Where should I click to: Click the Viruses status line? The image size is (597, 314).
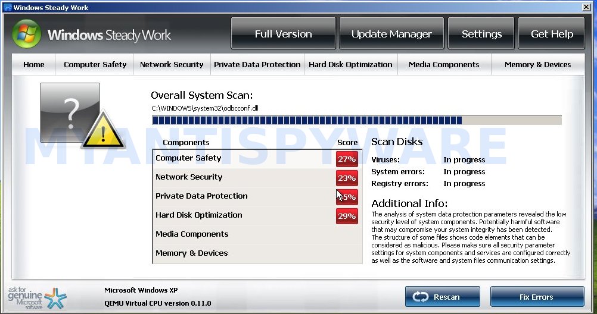click(428, 159)
